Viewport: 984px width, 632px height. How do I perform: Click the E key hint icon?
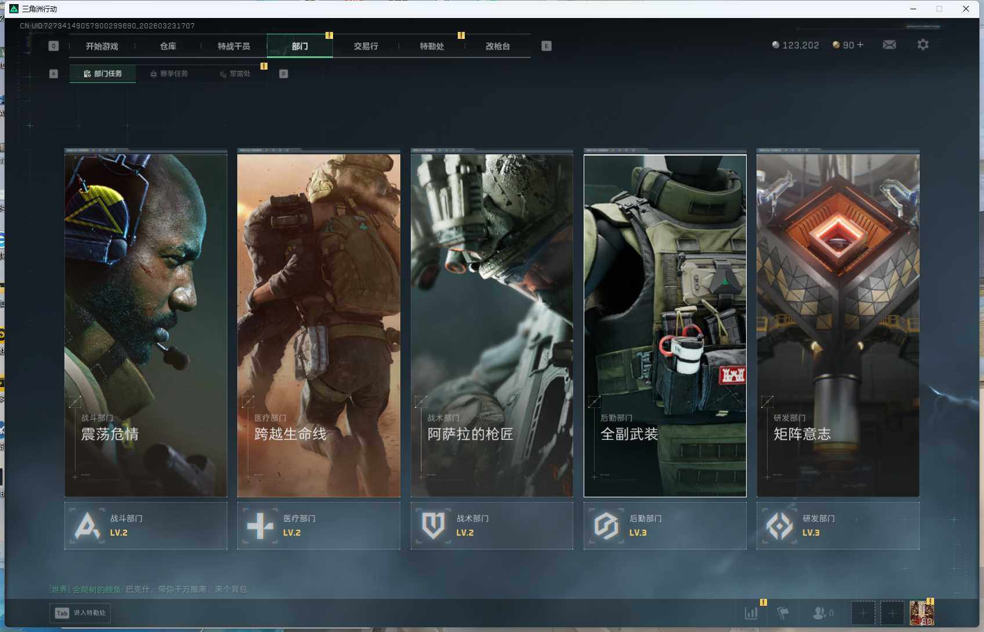click(547, 46)
